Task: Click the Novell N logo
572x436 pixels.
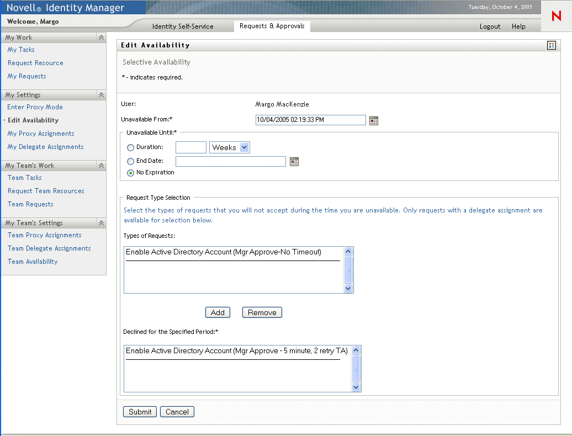Action: [556, 17]
